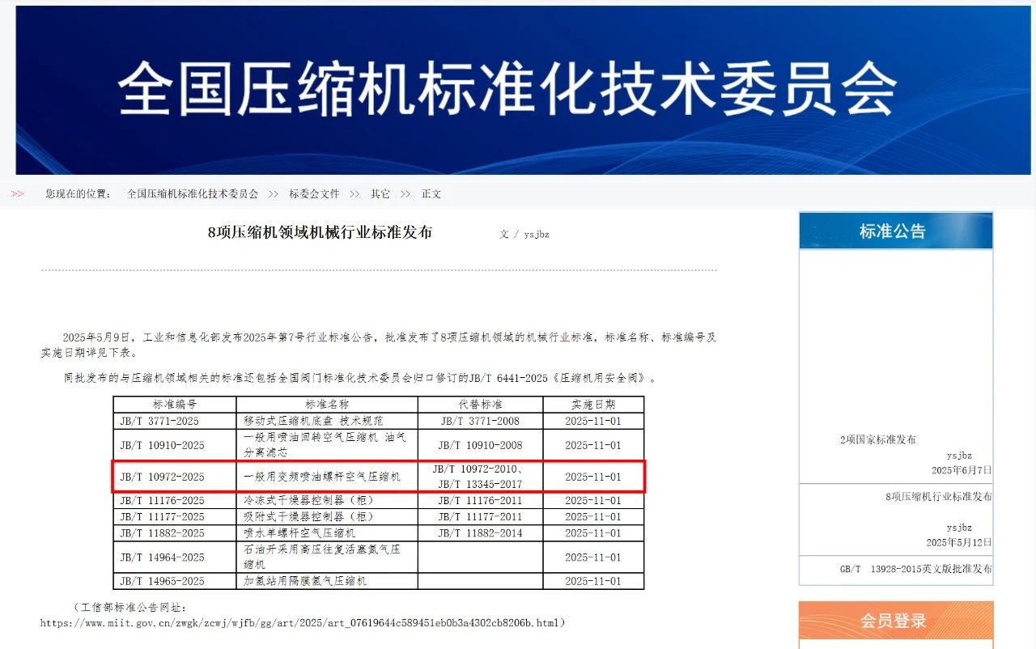
Task: Click the 会员登录 panel header
Action: (895, 621)
